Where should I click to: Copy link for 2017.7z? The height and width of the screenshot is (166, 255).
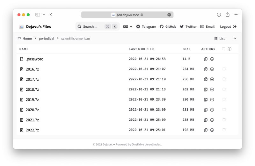pyautogui.click(x=206, y=79)
